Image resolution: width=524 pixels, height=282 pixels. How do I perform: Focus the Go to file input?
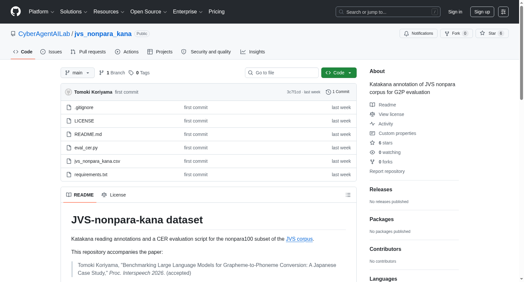coord(282,73)
